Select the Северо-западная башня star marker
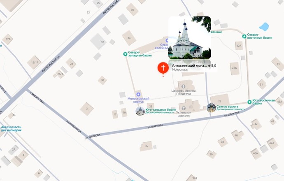 click(125, 54)
